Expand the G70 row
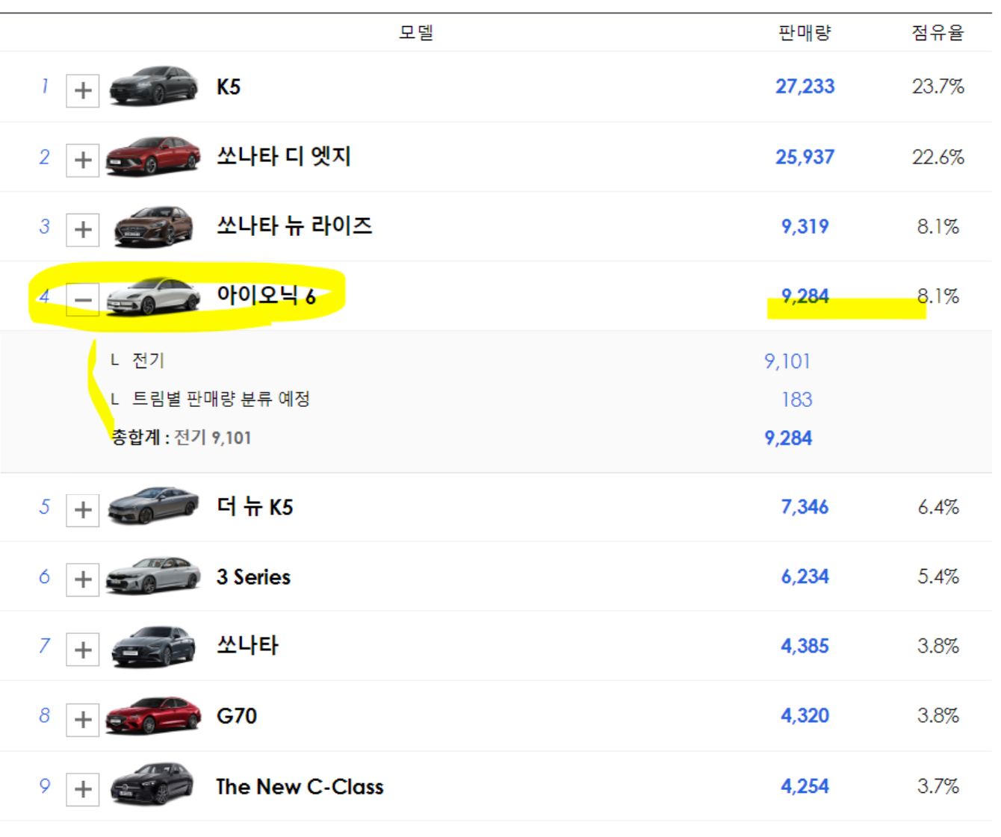This screenshot has height=837, width=1001. (x=83, y=720)
